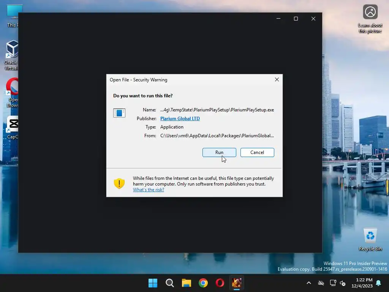
Task: Expand the hidden system tray icons chevron
Action: [x=309, y=283]
